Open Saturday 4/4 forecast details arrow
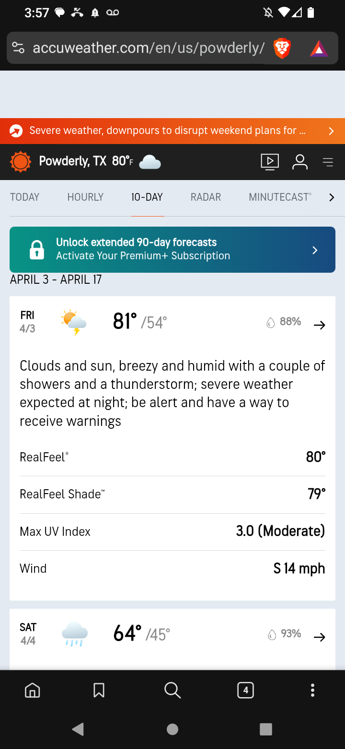This screenshot has height=749, width=345. coord(319,637)
